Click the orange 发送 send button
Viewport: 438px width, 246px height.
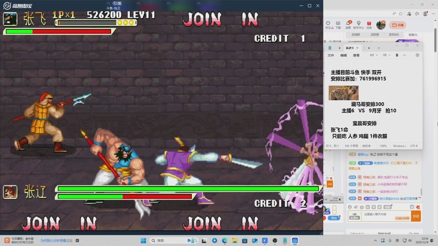pos(416,216)
